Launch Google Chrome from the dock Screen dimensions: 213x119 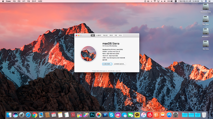(35, 115)
